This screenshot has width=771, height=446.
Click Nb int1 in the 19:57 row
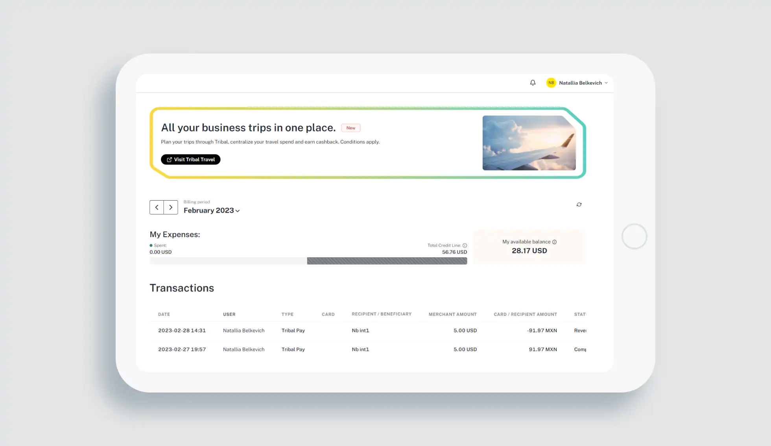(x=360, y=350)
